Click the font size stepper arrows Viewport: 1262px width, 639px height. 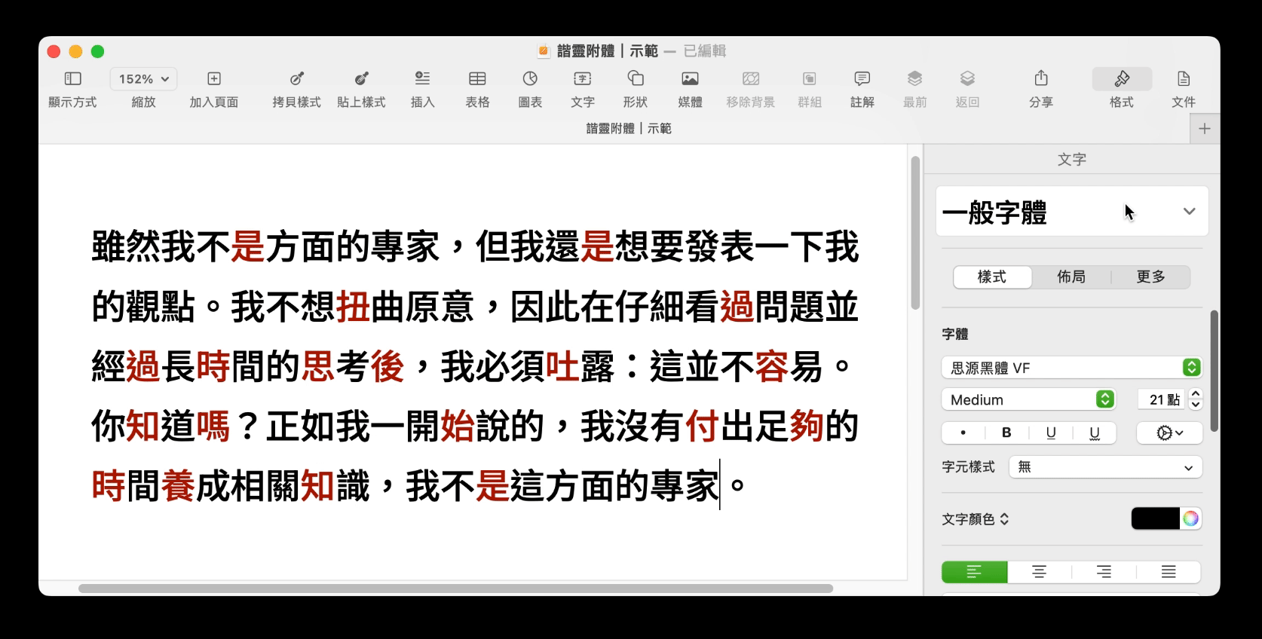pyautogui.click(x=1196, y=399)
